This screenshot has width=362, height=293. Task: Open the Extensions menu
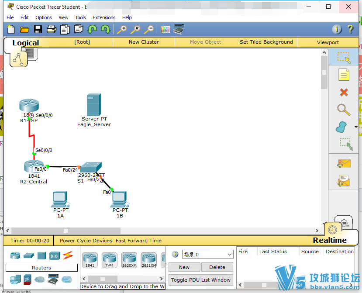[104, 17]
